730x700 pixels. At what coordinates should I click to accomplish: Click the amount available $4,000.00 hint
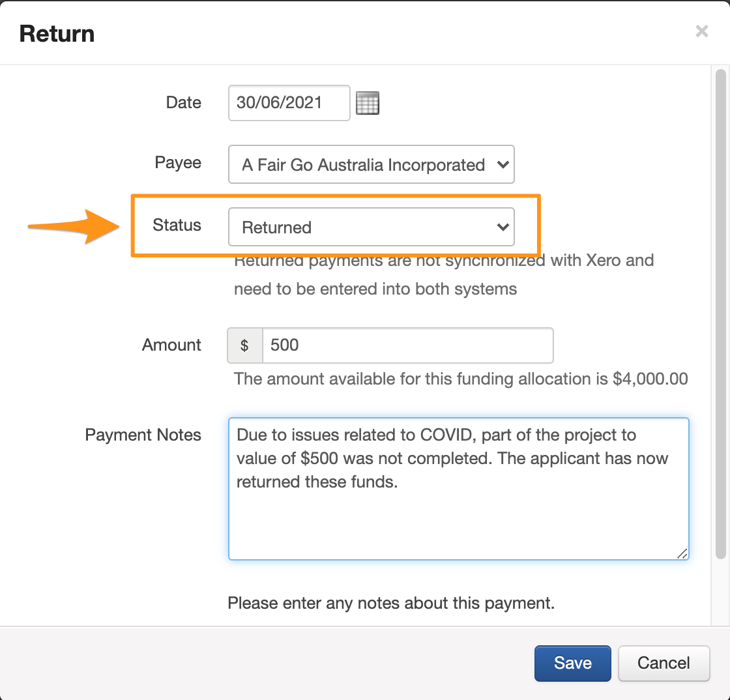(460, 379)
